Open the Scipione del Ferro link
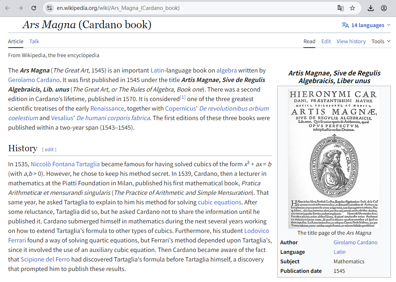This screenshot has width=396, height=282. pyautogui.click(x=45, y=260)
